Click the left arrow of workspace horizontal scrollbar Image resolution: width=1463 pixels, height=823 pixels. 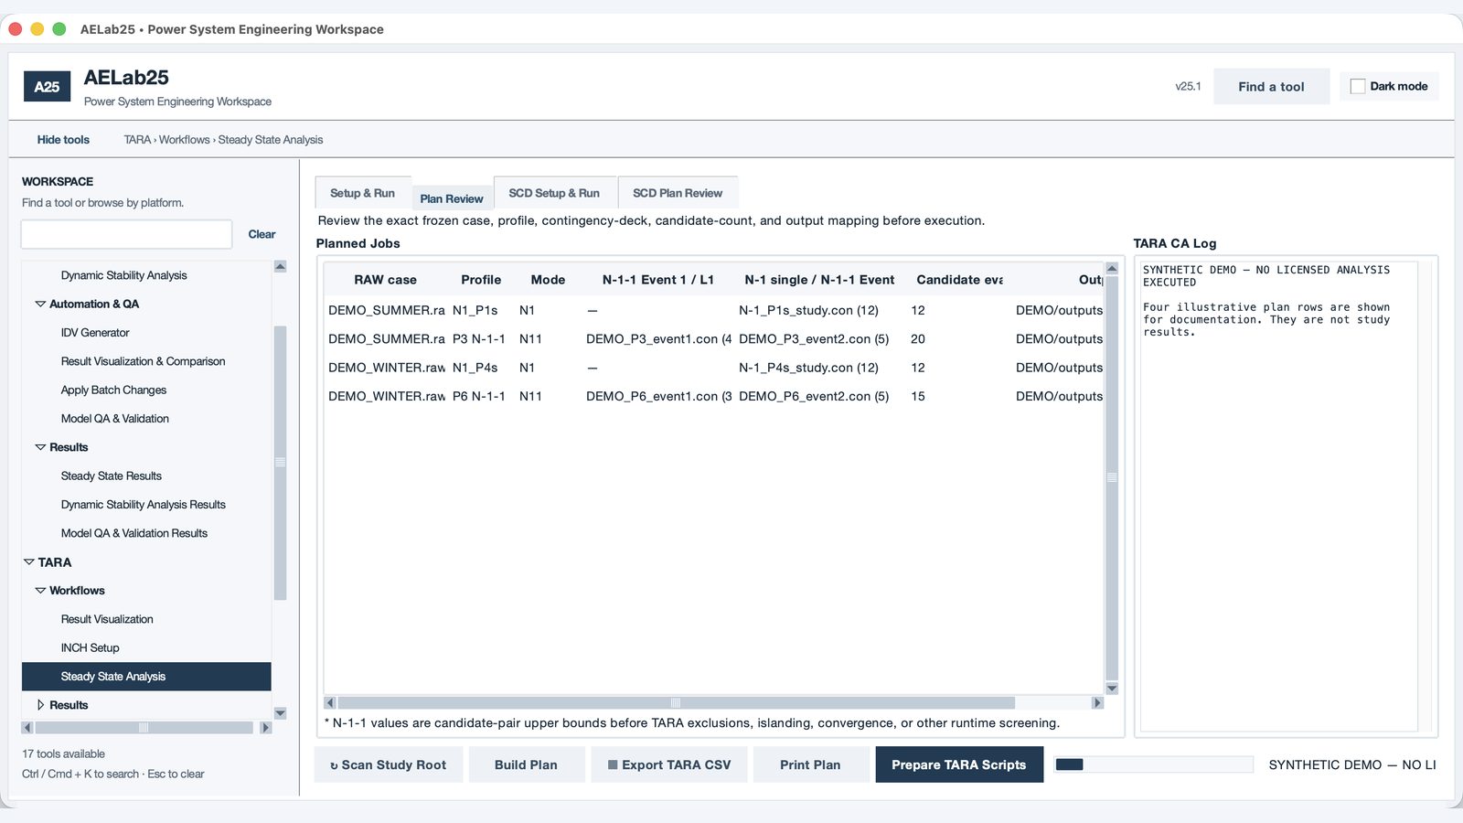pyautogui.click(x=27, y=728)
